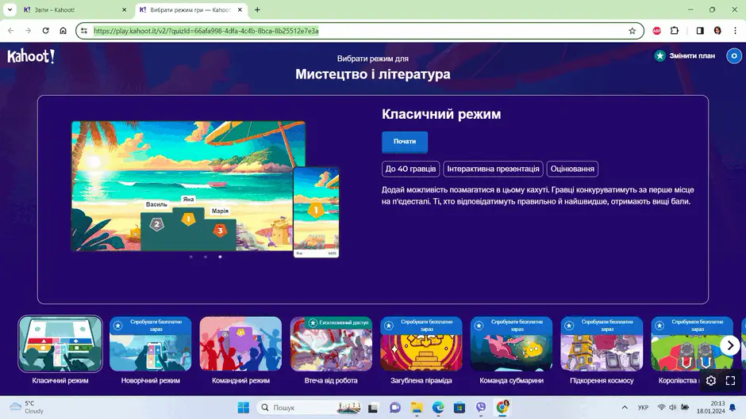
Task: Select third carousel dot of preview
Action: tap(220, 257)
